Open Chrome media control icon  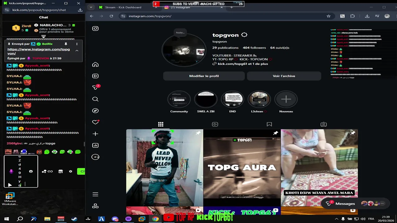377,16
